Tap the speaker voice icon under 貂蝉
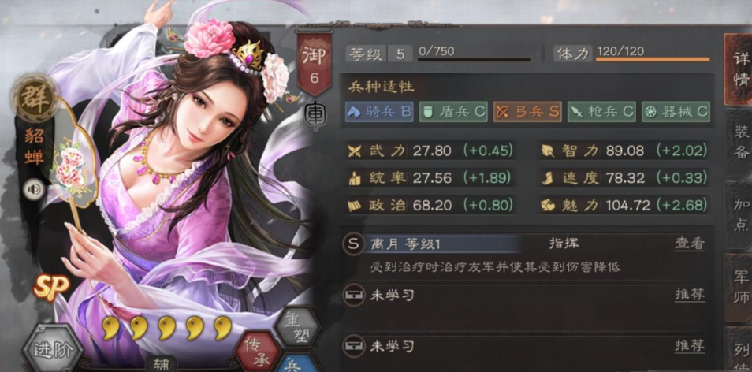Viewport: 752px width, 372px height. click(x=34, y=189)
